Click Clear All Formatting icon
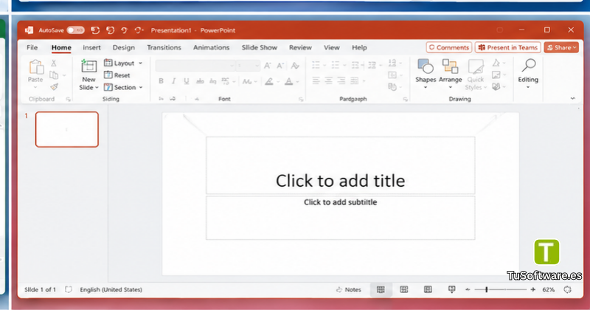This screenshot has width=590, height=310. coord(295,66)
